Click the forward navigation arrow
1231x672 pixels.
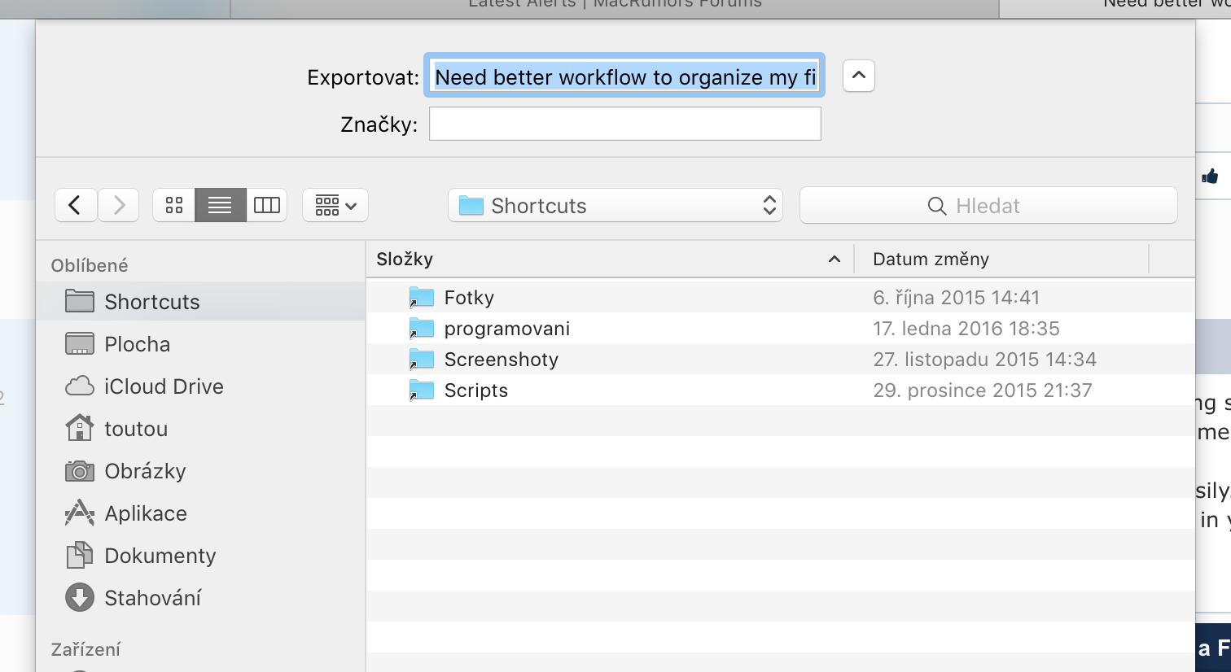click(x=119, y=205)
